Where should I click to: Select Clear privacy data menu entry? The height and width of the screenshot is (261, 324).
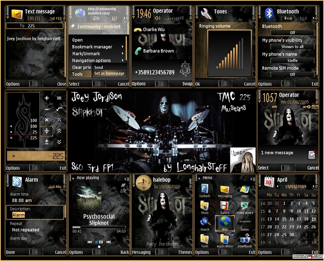[81, 67]
